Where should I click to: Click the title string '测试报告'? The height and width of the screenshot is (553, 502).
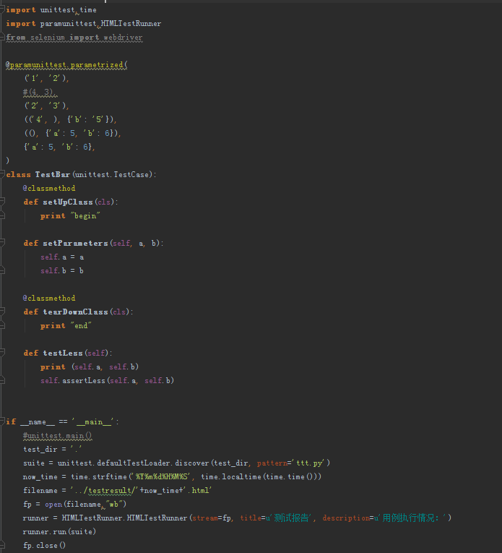pyautogui.click(x=291, y=518)
